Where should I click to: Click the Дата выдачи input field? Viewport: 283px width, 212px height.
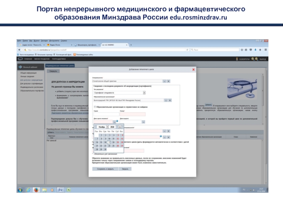pos(131,122)
